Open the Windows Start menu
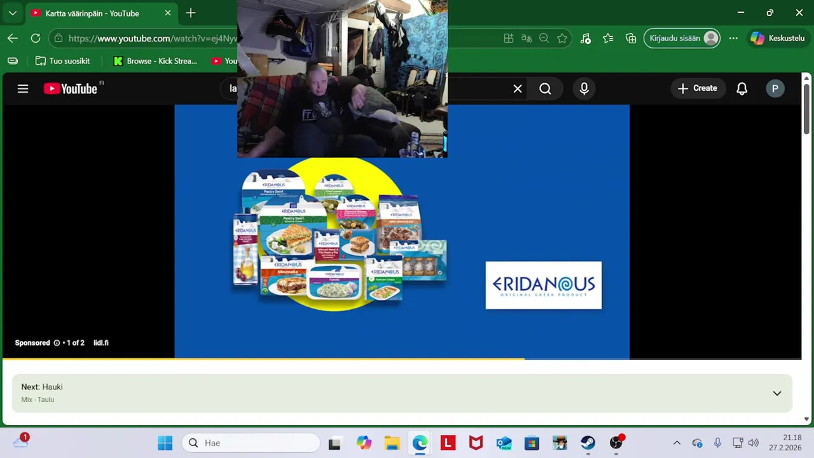 click(165, 443)
